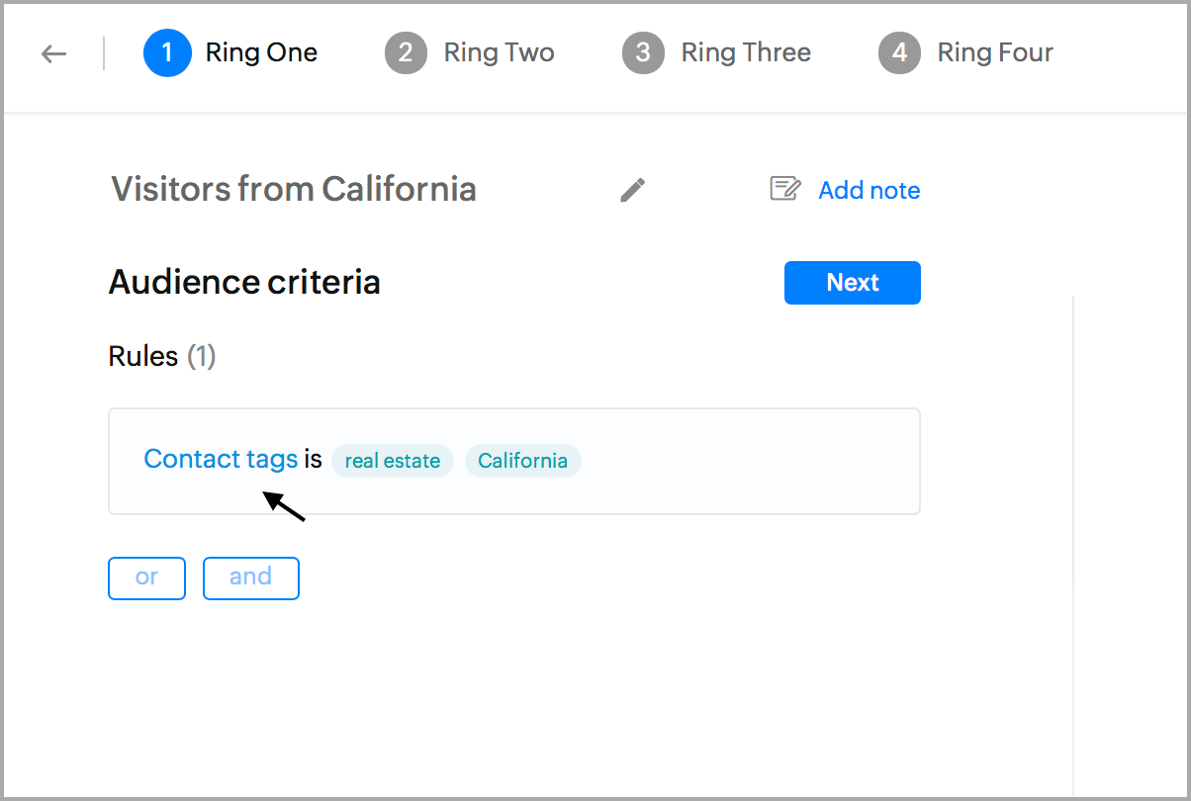Click the number 4 step circle
The height and width of the screenshot is (801, 1191).
pos(899,53)
